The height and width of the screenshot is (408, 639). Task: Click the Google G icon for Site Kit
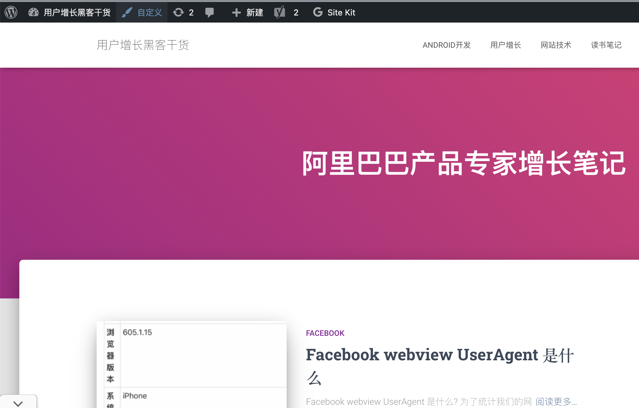318,12
